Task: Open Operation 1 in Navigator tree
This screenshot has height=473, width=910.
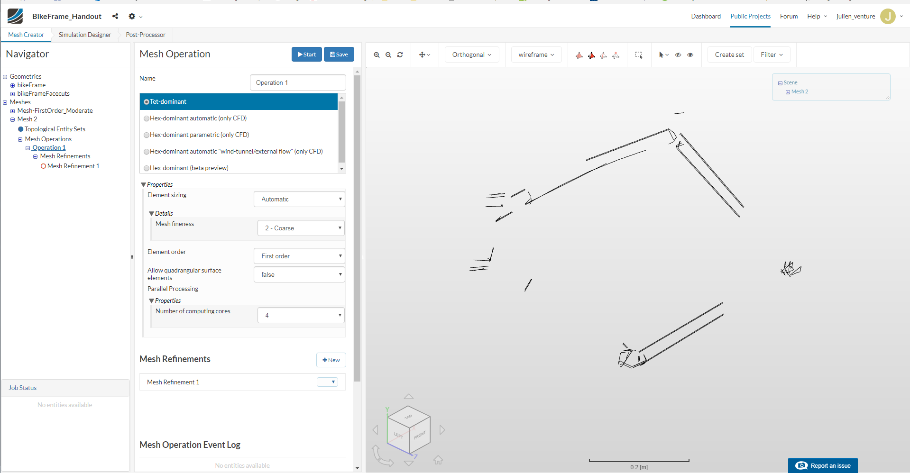Action: (49, 148)
